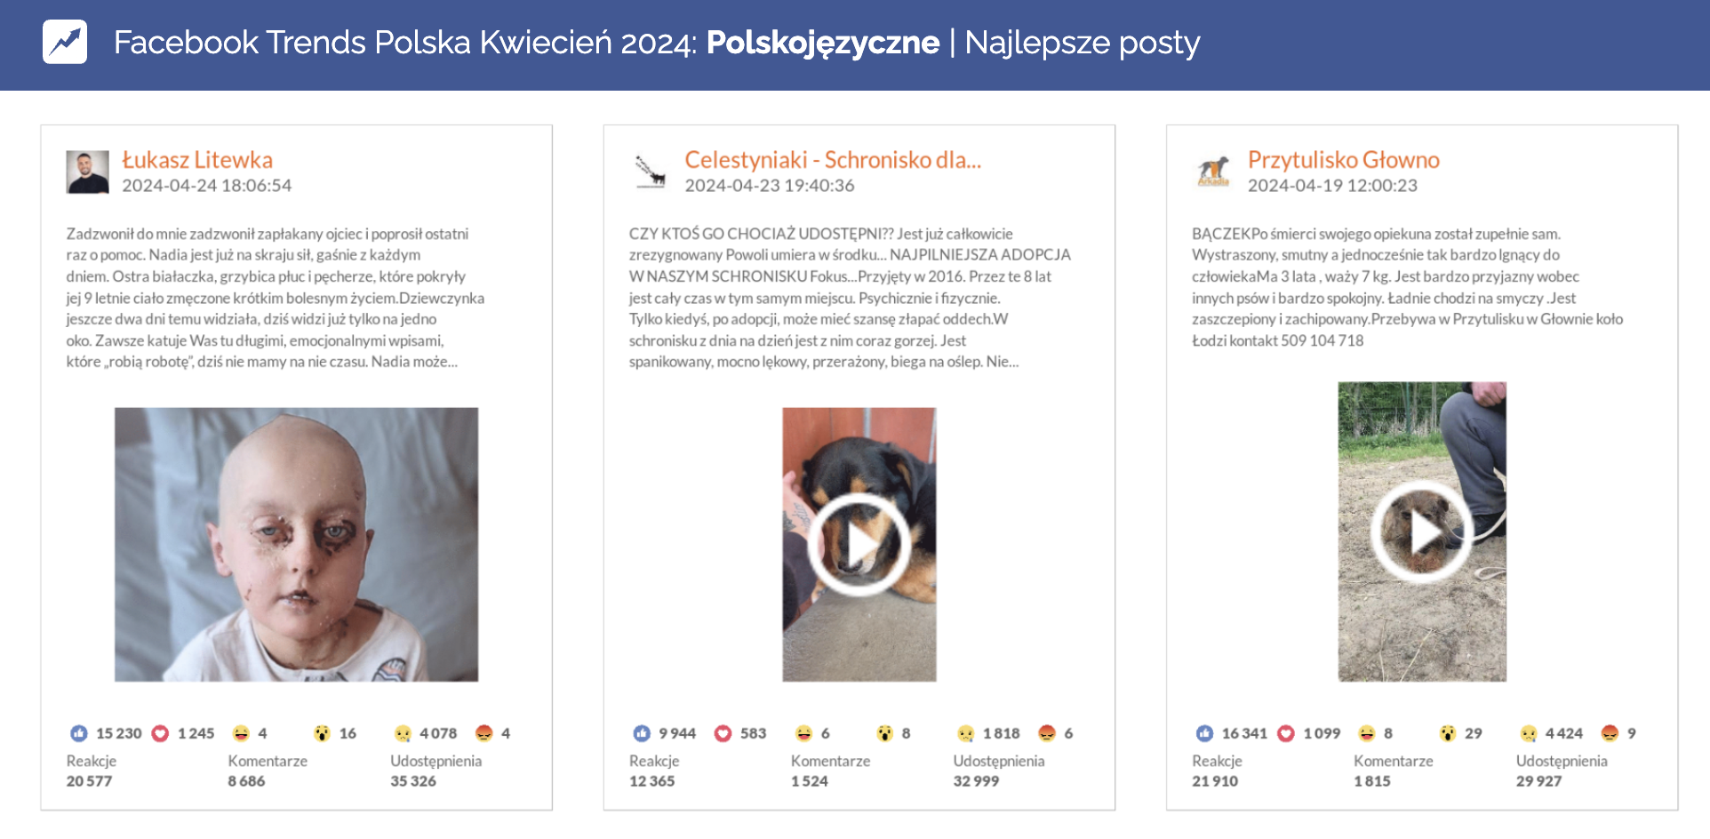1710x839 pixels.
Task: Open Łukasz Litewka's profile avatar
Action: (87, 172)
